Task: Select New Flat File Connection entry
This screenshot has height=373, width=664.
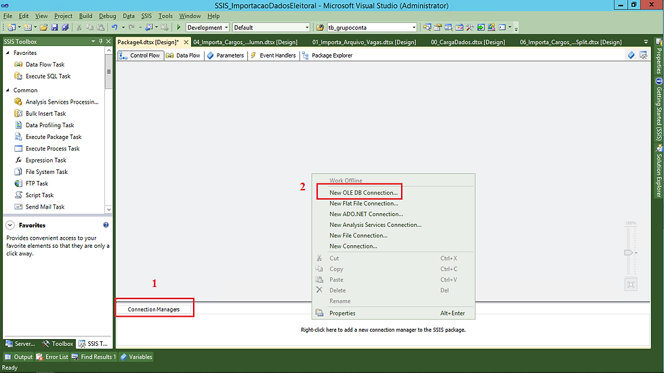Action: [x=364, y=203]
